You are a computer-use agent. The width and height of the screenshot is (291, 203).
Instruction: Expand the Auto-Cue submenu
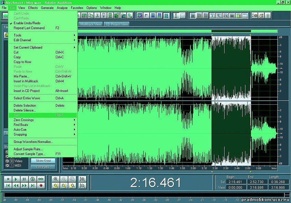[43, 129]
